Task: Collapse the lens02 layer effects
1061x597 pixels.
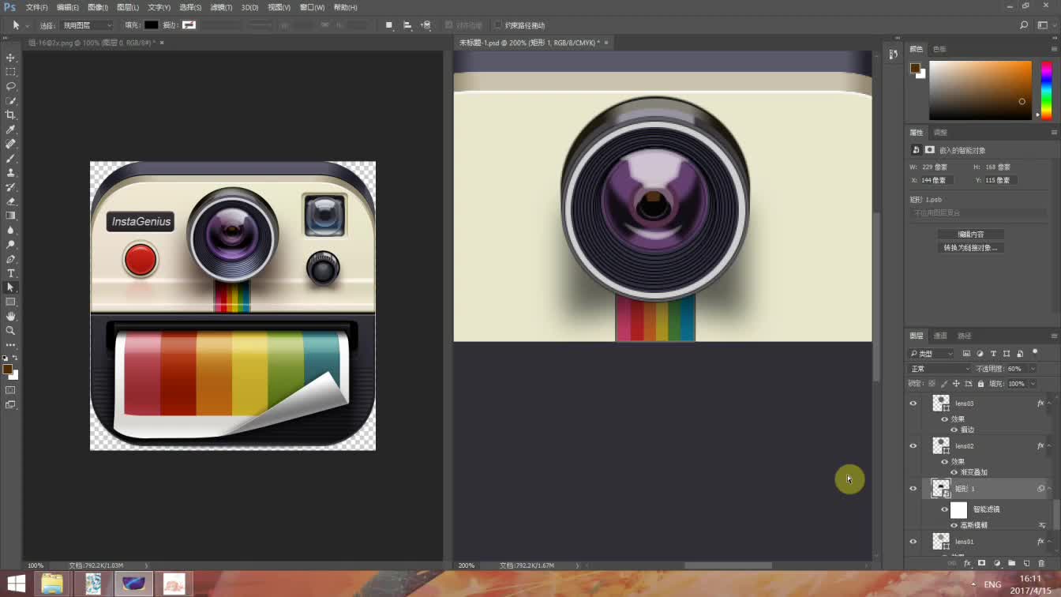Action: 1049,446
